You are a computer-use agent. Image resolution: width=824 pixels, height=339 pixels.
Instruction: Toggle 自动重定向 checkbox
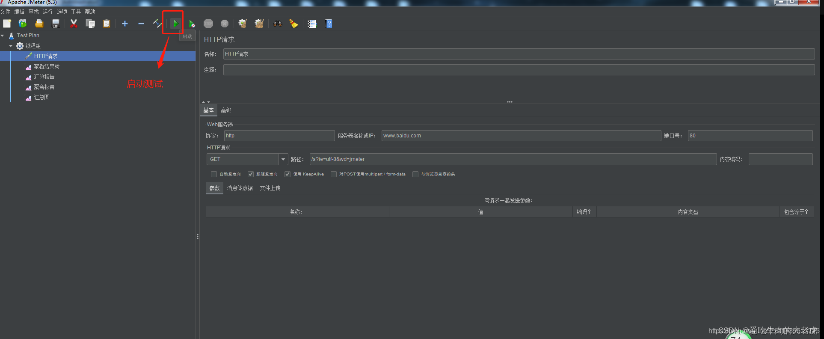pos(214,174)
